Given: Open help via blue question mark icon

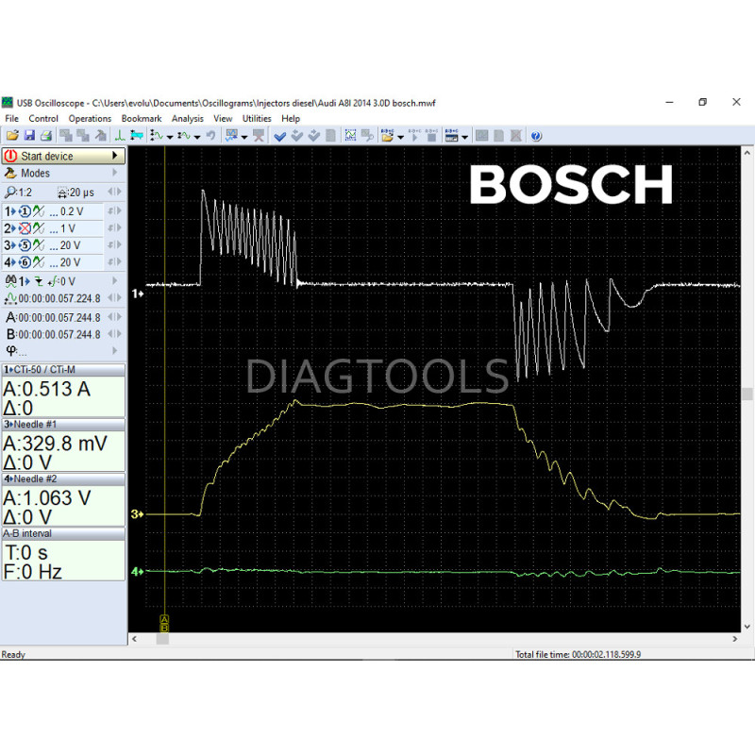Looking at the screenshot, I should coord(536,136).
